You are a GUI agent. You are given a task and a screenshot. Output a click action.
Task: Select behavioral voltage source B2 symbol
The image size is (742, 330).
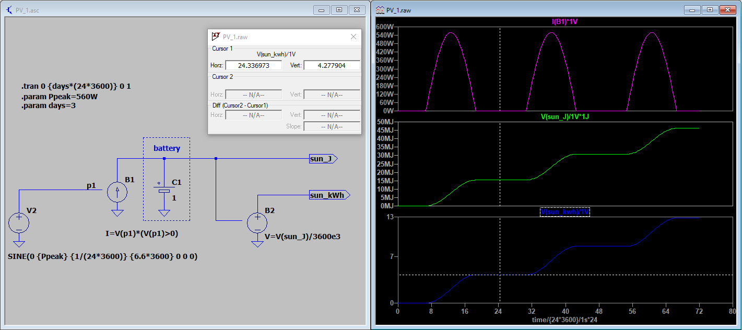257,223
